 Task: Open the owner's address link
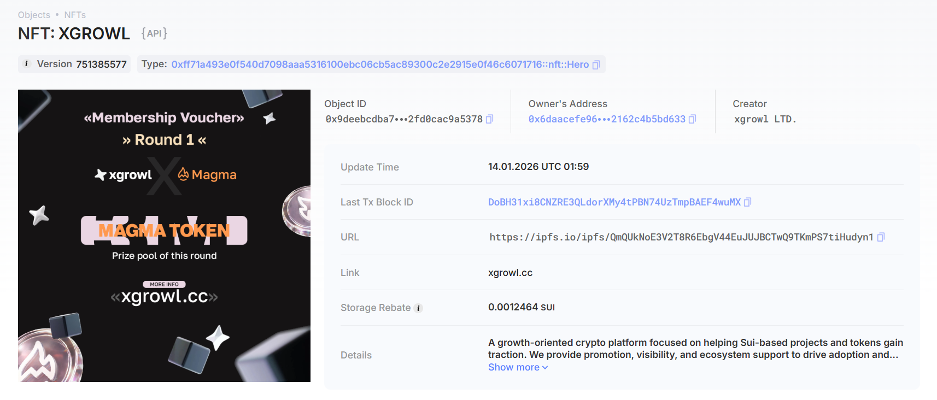pyautogui.click(x=606, y=119)
